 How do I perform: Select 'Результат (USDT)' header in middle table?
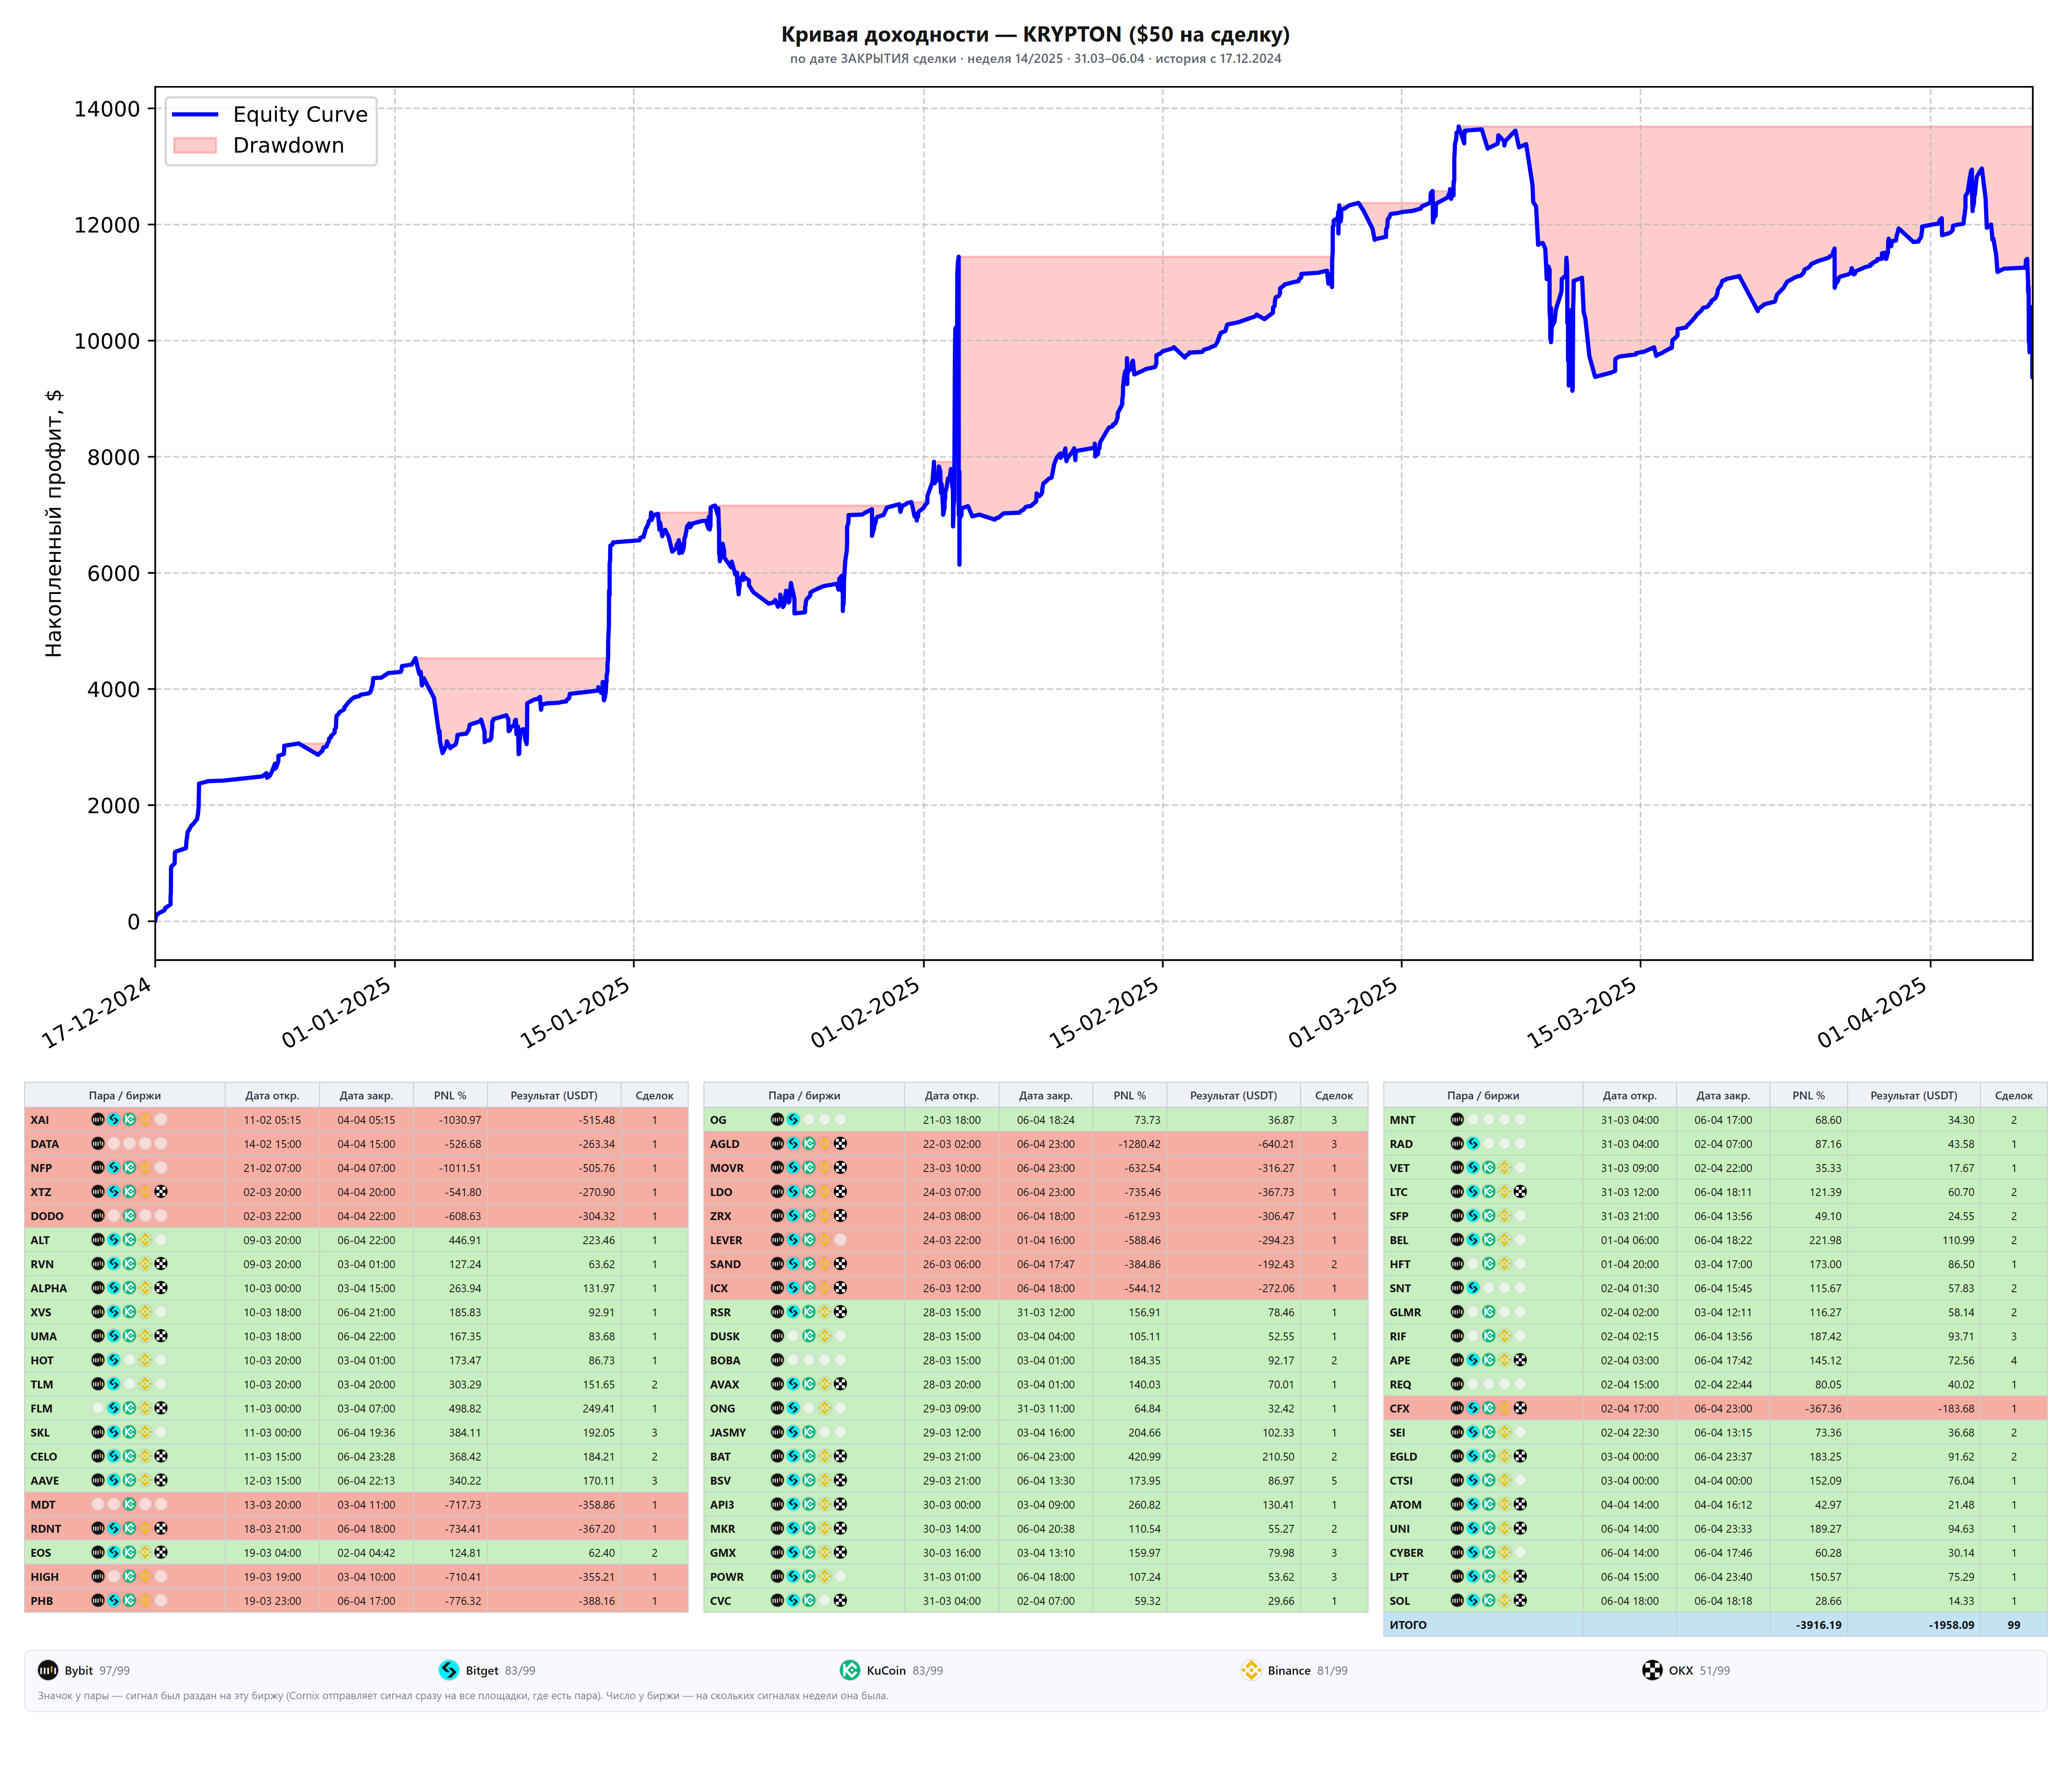click(x=1233, y=1095)
